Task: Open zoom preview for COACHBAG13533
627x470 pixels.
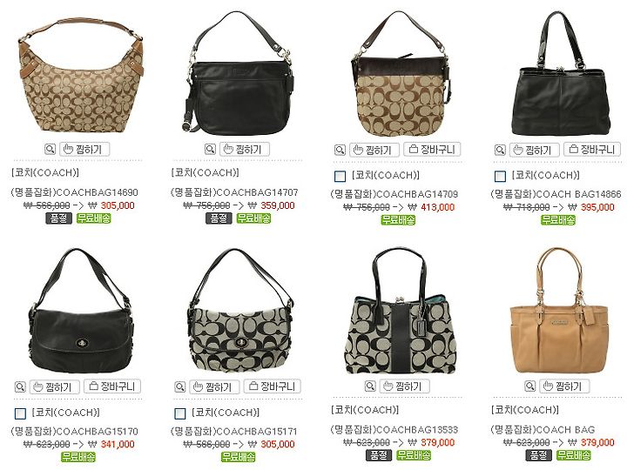Action: tap(370, 386)
